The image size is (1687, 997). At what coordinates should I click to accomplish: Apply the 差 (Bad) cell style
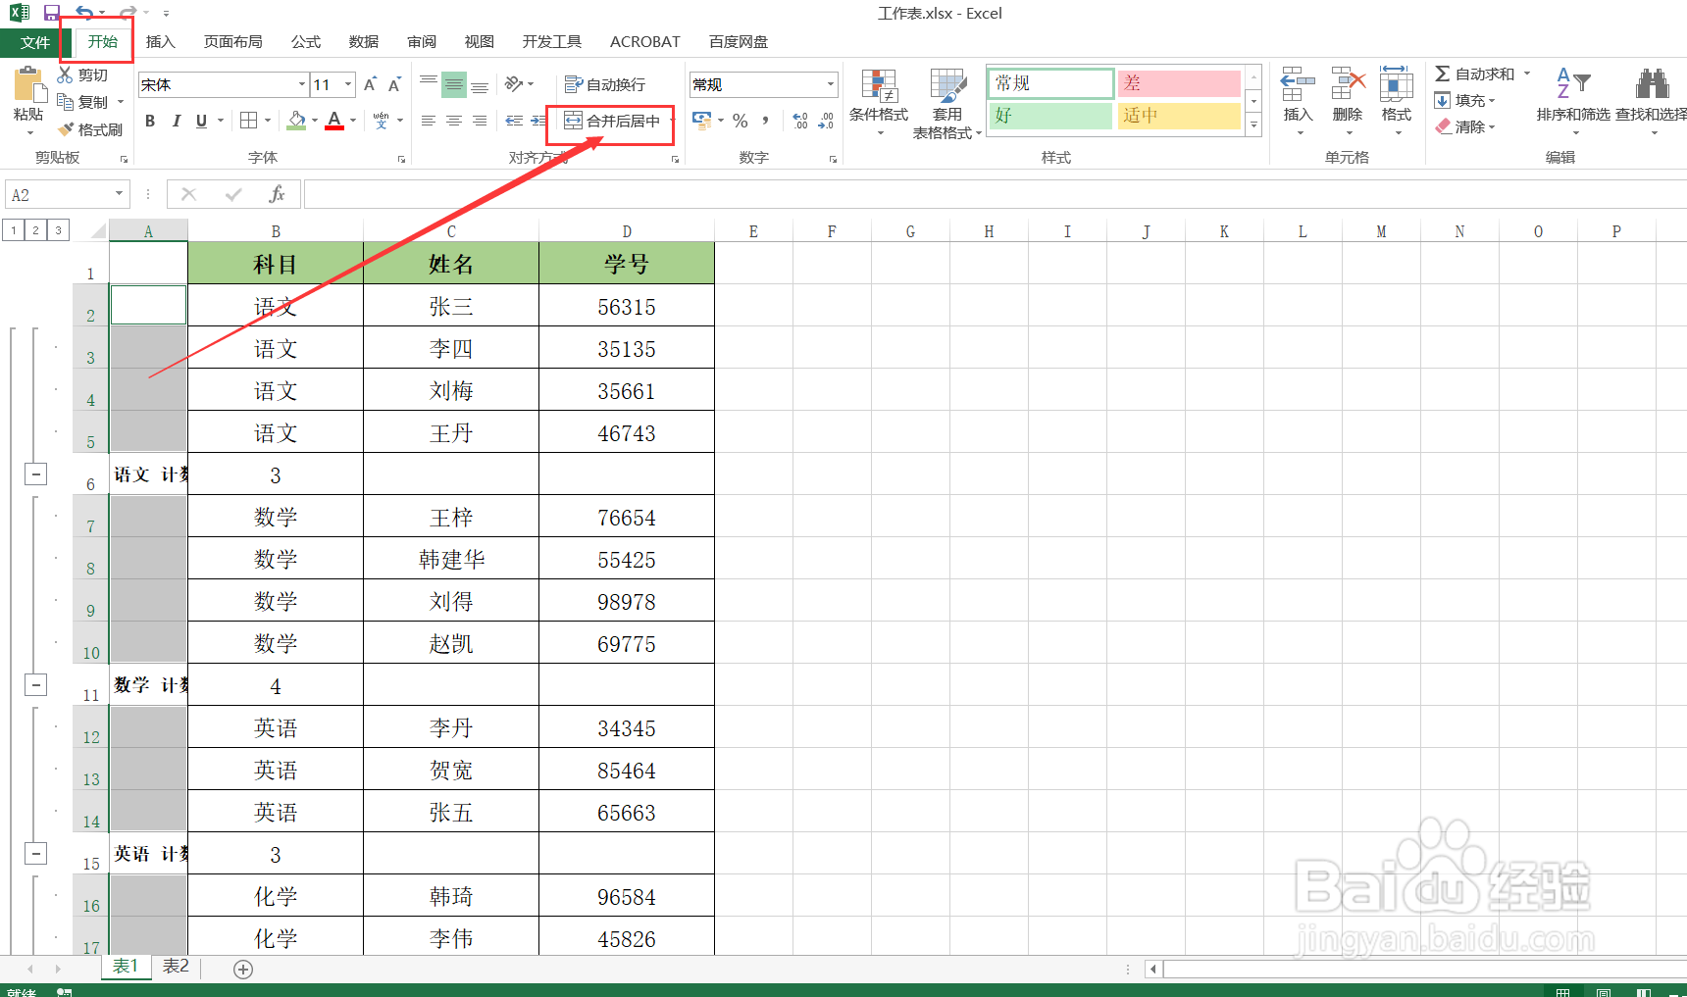tap(1179, 83)
